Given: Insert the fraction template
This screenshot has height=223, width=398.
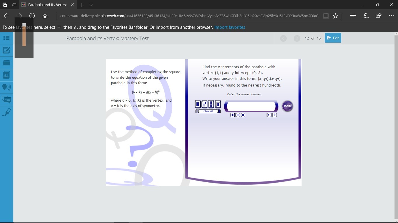Looking at the screenshot, I should tap(211, 104).
